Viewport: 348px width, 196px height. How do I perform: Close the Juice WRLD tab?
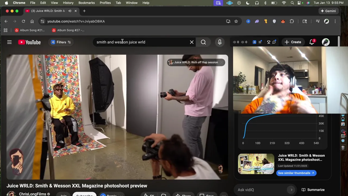pyautogui.click(x=76, y=11)
